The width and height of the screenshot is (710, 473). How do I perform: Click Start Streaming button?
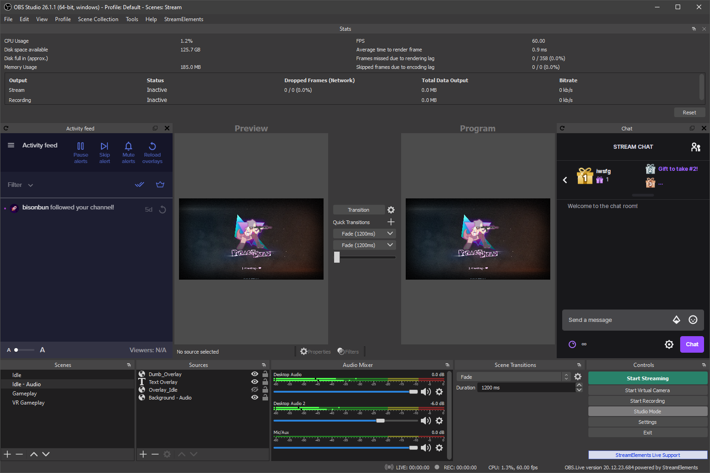(648, 378)
